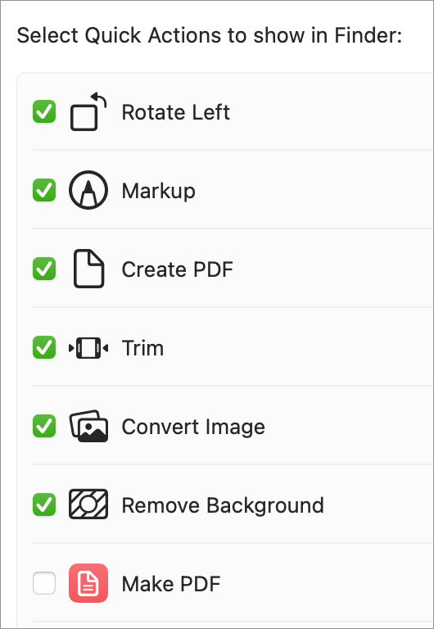Select the Markup row label

(x=158, y=191)
